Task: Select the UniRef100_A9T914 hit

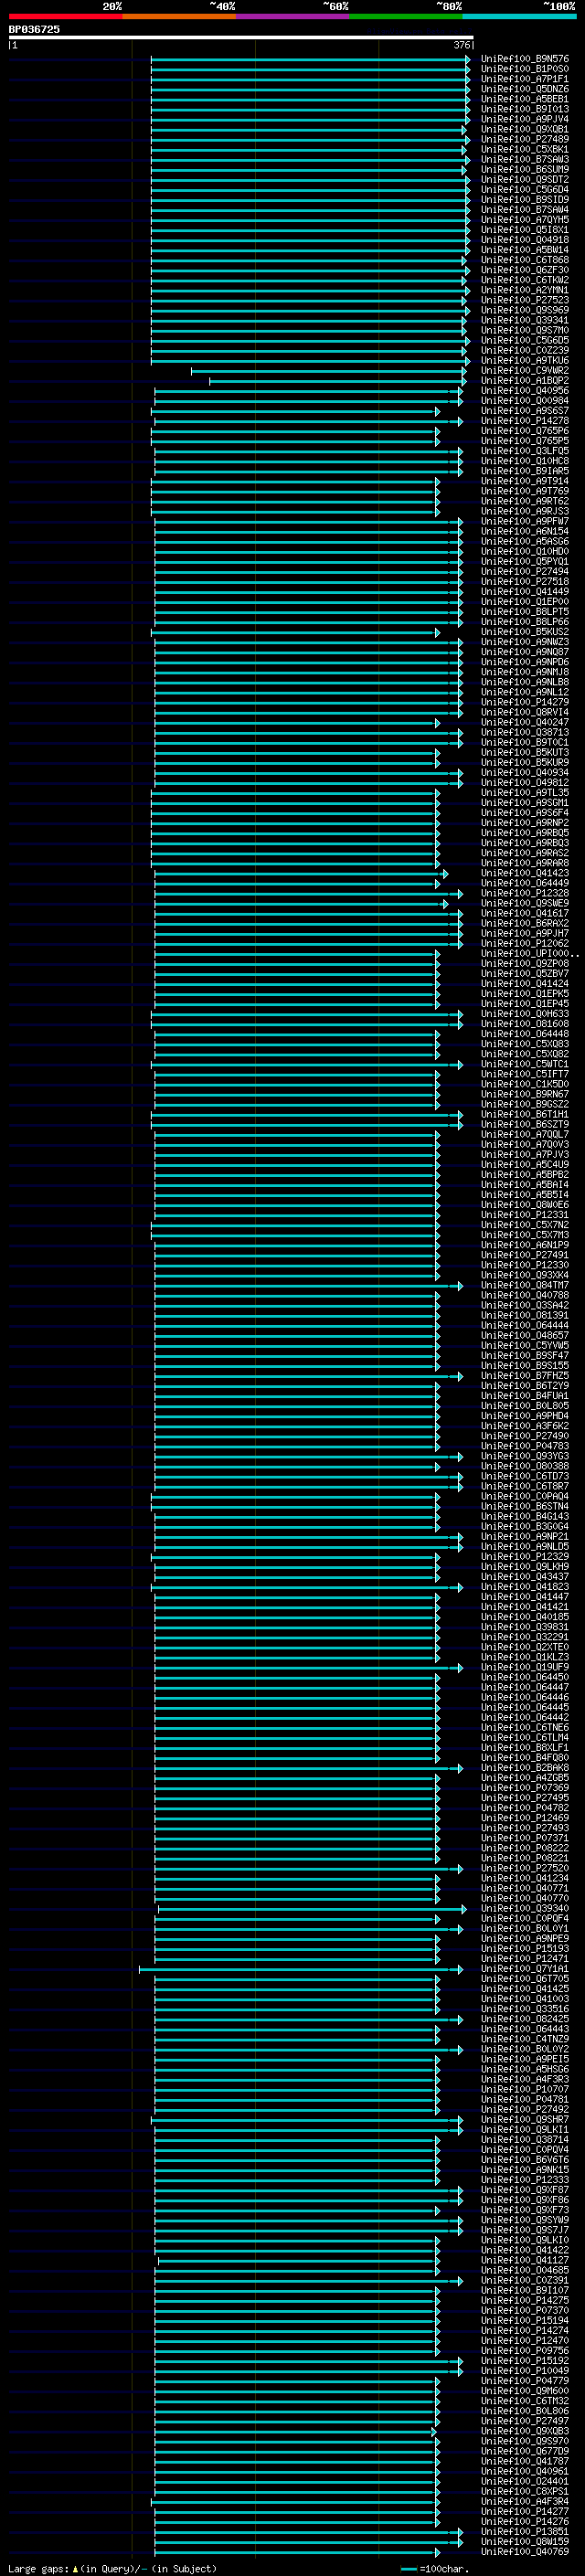Action: tap(525, 481)
